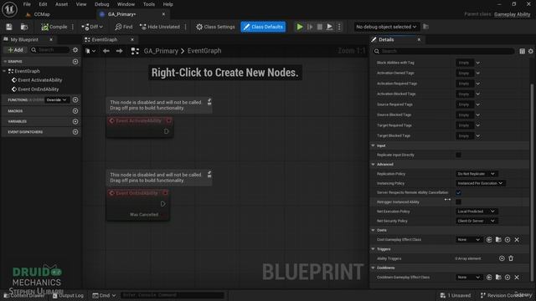
Task: Click the Browse to asset icon beside Save
Action: (24, 27)
